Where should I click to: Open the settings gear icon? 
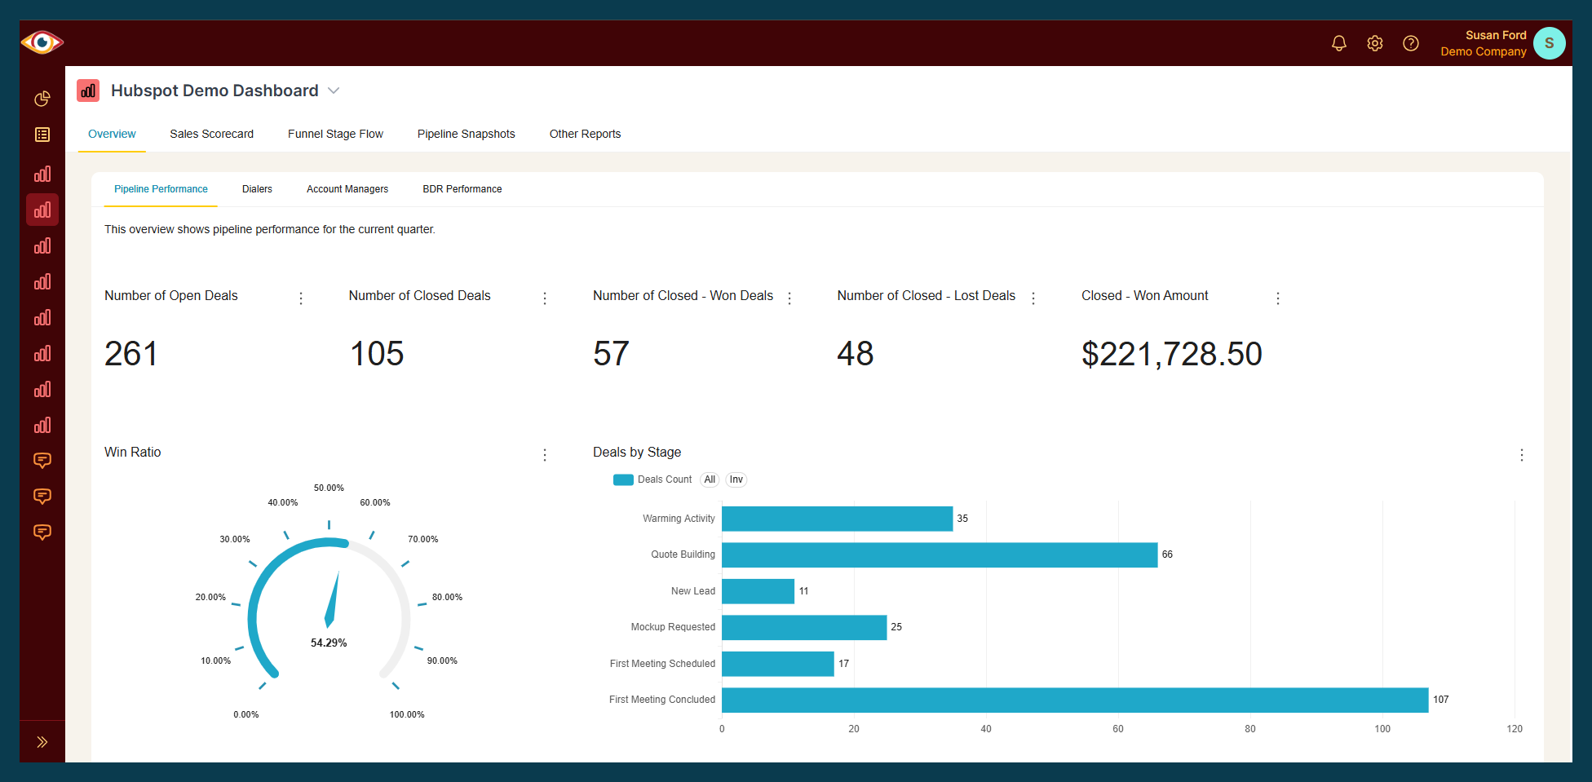pos(1375,43)
